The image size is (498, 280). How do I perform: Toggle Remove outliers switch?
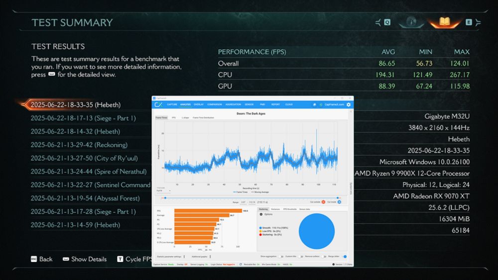(323, 257)
